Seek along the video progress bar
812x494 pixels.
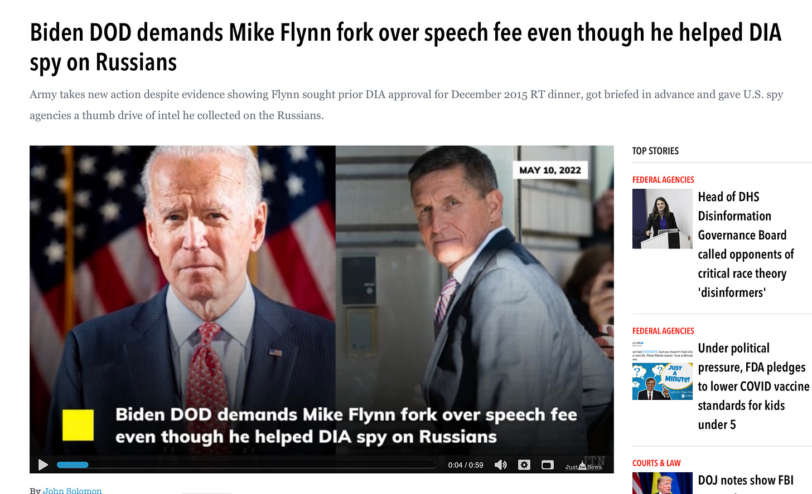click(246, 464)
